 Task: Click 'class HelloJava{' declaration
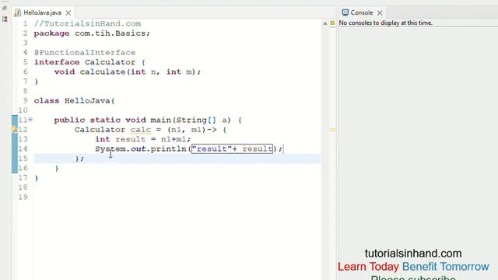(x=75, y=100)
